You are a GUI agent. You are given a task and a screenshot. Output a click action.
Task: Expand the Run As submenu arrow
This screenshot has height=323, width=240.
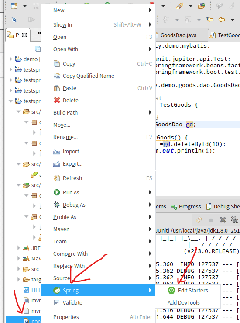[151, 192]
